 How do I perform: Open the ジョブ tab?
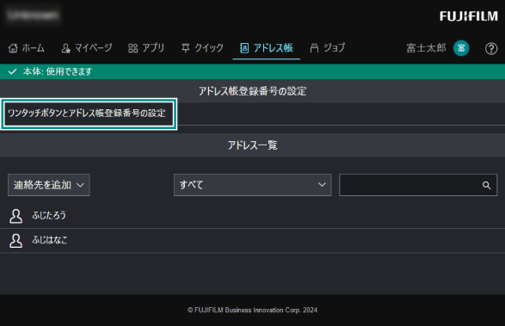pos(327,48)
